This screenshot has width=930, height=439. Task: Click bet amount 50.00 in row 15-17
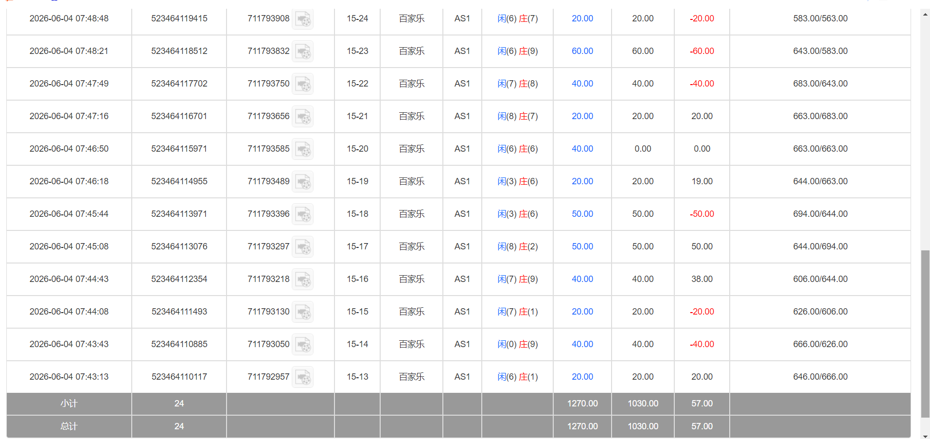point(582,246)
